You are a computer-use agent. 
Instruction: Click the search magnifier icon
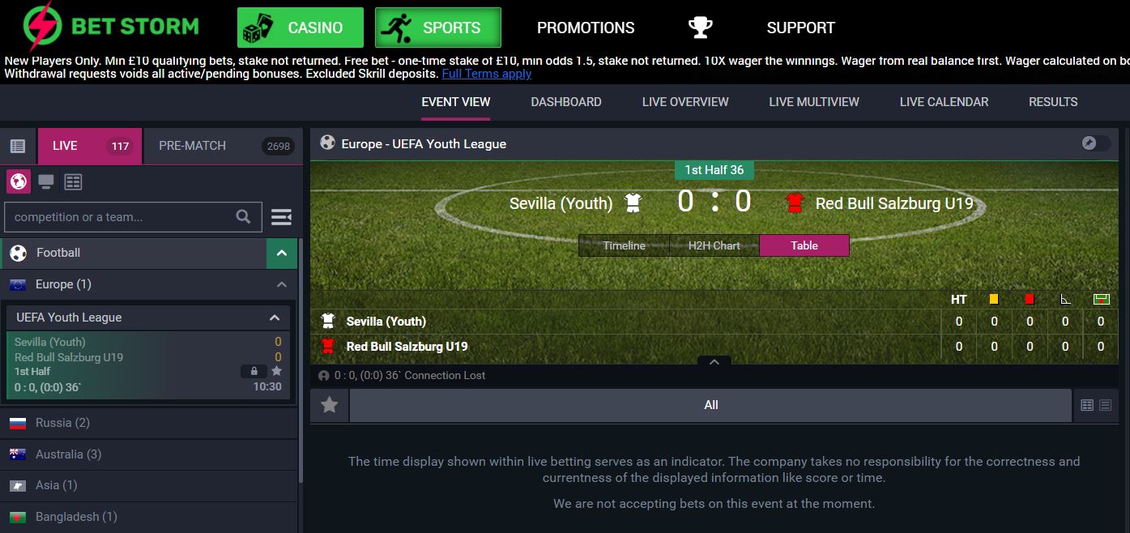pyautogui.click(x=243, y=216)
